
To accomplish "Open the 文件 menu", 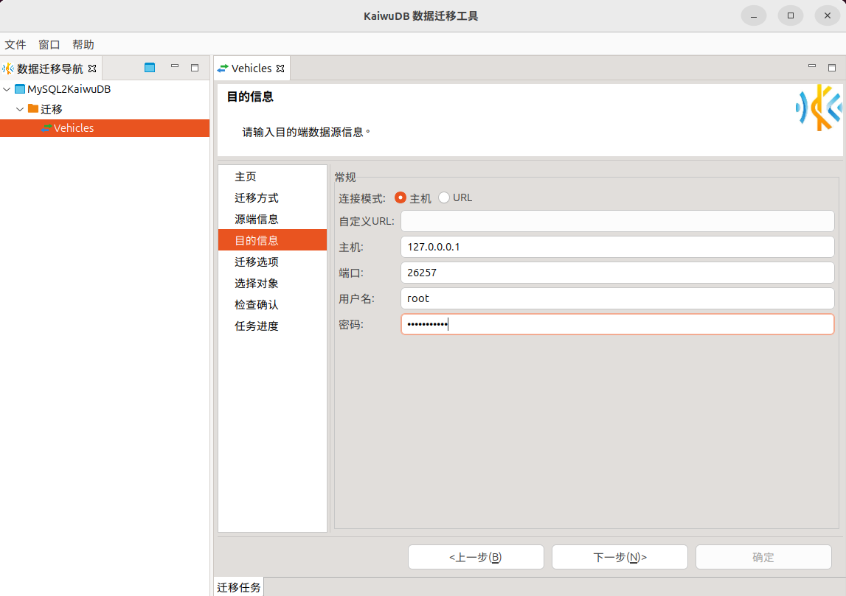I will click(15, 45).
